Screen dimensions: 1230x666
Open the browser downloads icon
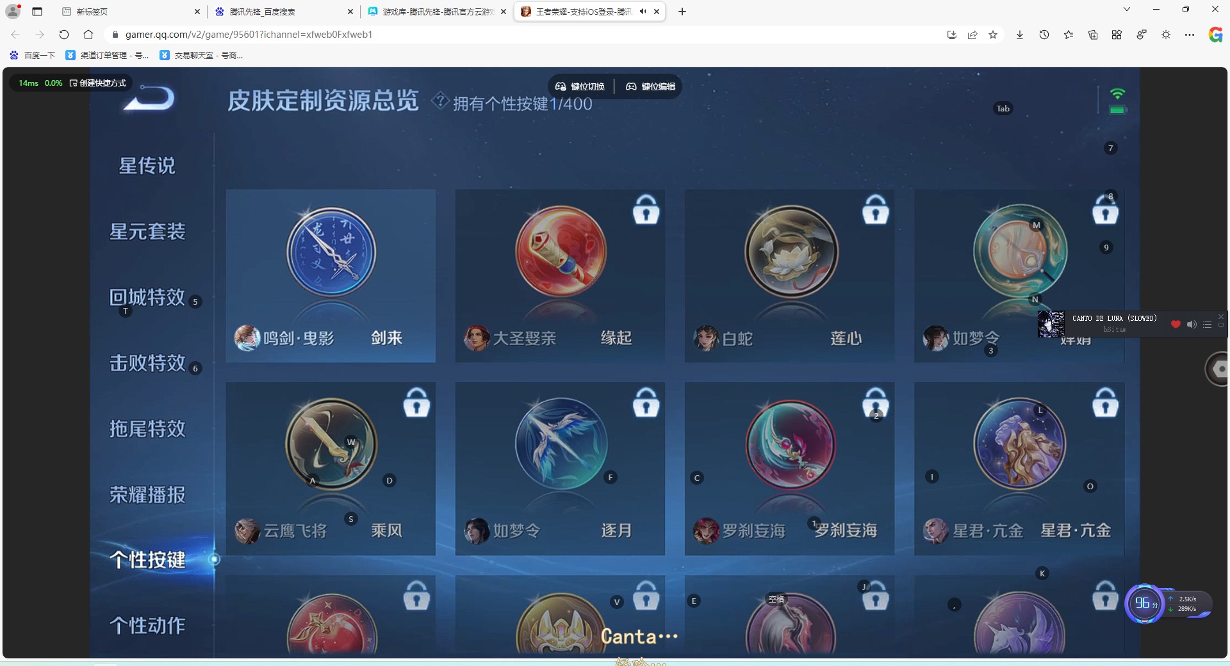coord(1019,35)
